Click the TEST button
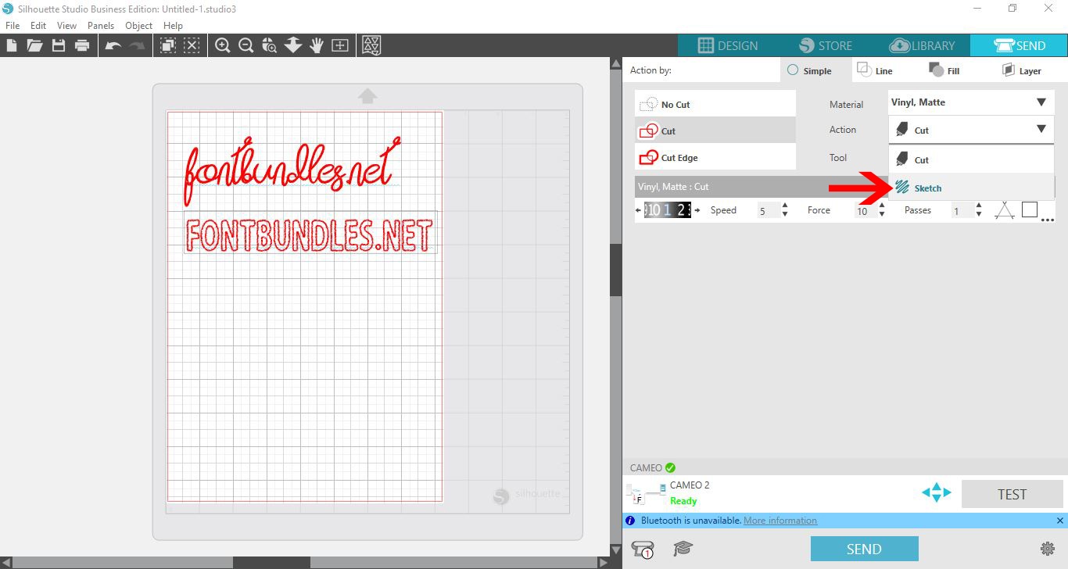The height and width of the screenshot is (569, 1068). pyautogui.click(x=1012, y=494)
